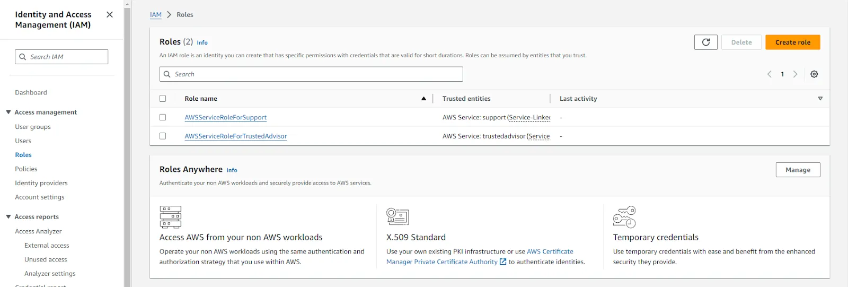The height and width of the screenshot is (287, 848).
Task: Click the non-AWS workloads server icon
Action: coord(171,216)
